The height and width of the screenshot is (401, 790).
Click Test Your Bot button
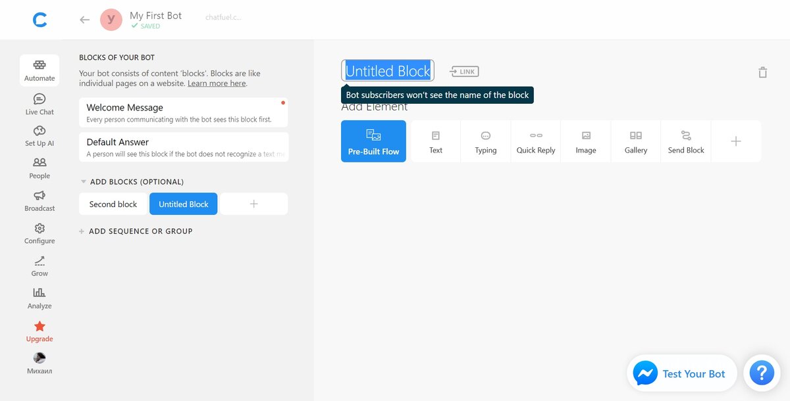click(x=681, y=373)
